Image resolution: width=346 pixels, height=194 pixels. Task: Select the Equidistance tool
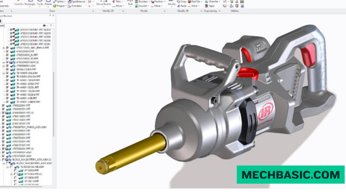[x=76, y=1]
